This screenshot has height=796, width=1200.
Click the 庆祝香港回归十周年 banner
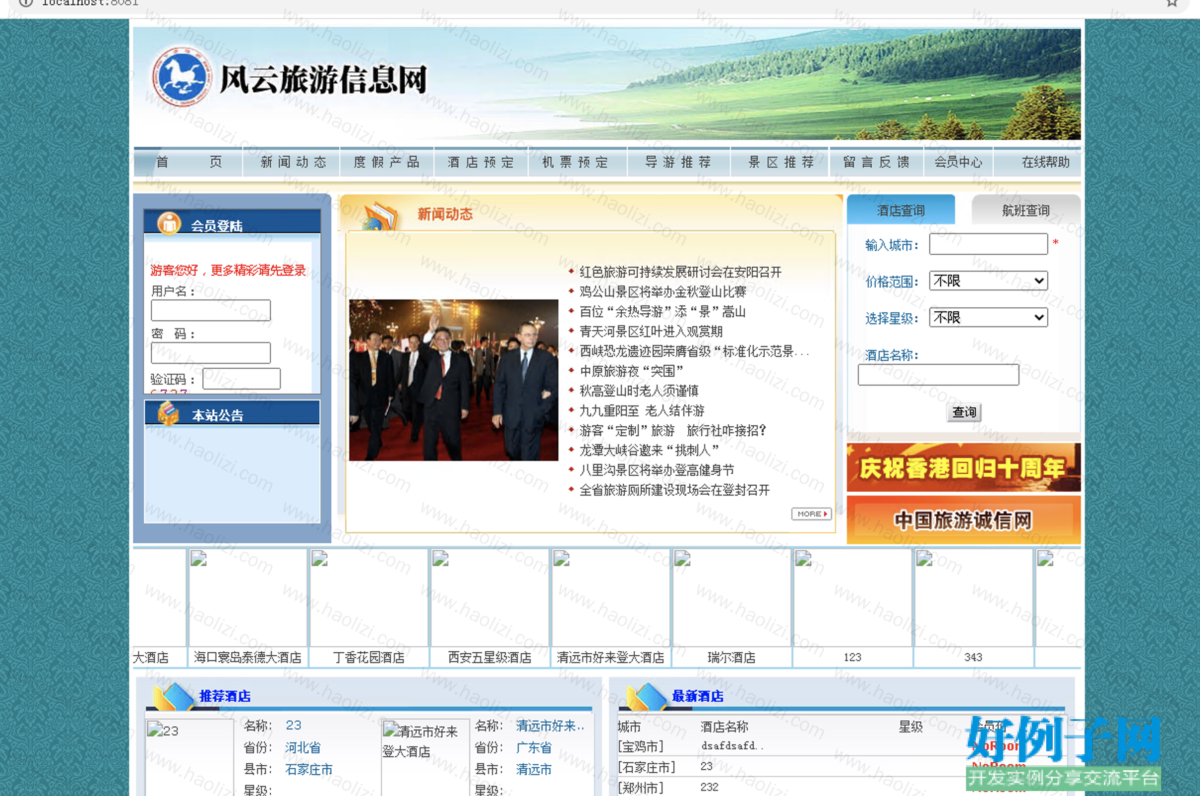(963, 467)
